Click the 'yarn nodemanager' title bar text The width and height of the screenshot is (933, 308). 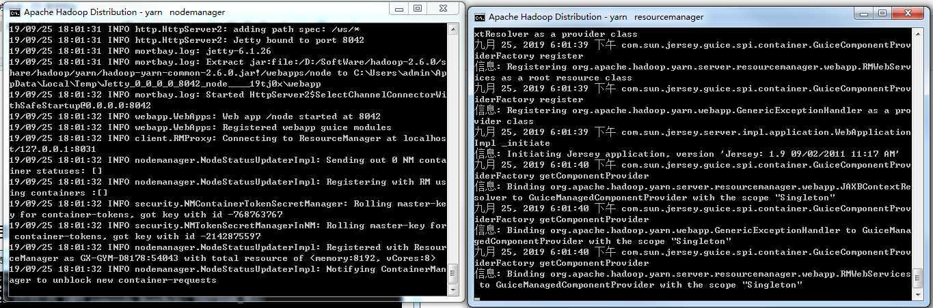[124, 12]
